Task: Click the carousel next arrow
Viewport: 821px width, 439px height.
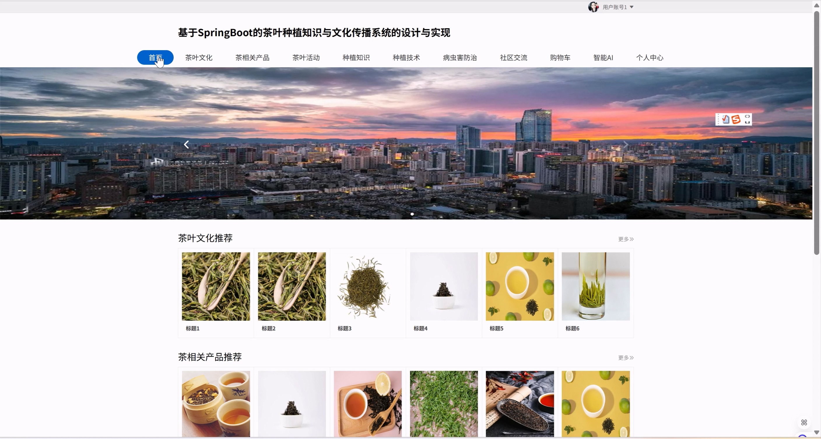Action: 626,145
